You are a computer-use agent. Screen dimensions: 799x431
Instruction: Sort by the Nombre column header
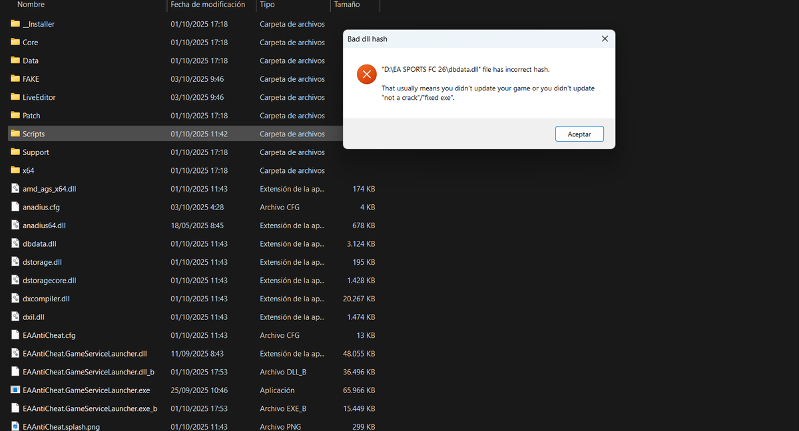click(31, 5)
